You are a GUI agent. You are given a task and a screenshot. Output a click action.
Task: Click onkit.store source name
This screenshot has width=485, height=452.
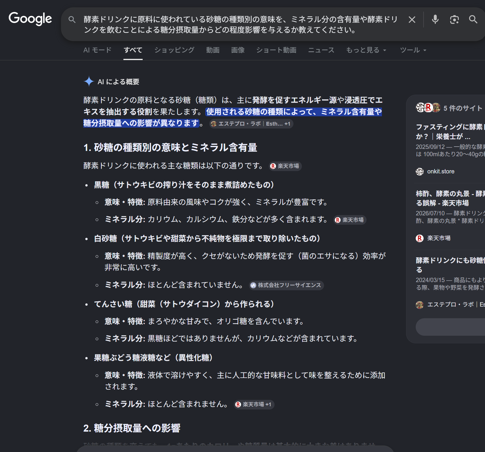pyautogui.click(x=440, y=172)
